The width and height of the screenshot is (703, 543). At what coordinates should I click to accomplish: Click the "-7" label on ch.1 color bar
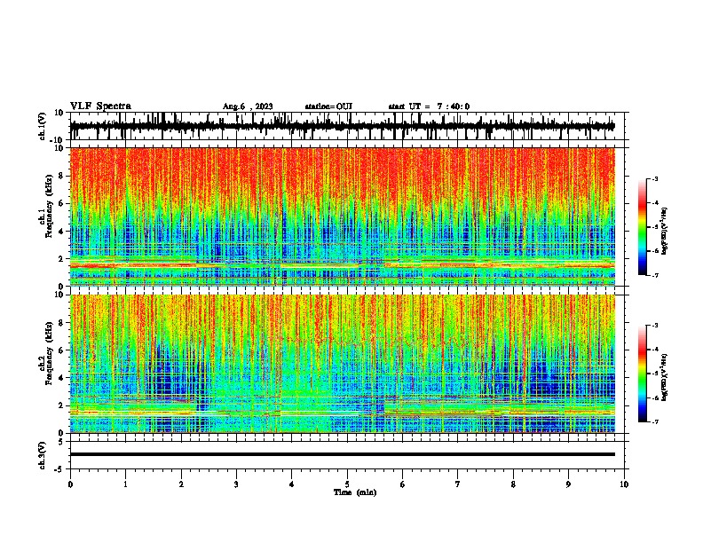click(x=654, y=275)
